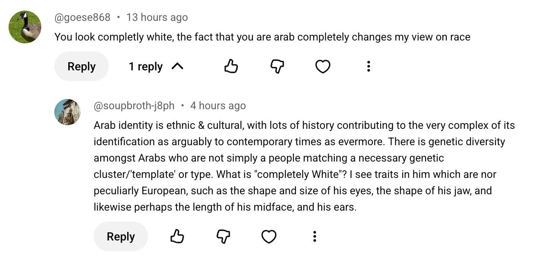Open @soupbroth-j8ph profile picture
Viewport: 533px width, 256px height.
click(x=67, y=112)
